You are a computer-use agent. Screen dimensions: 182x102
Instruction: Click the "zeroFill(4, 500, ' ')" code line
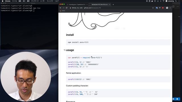click(83, 94)
